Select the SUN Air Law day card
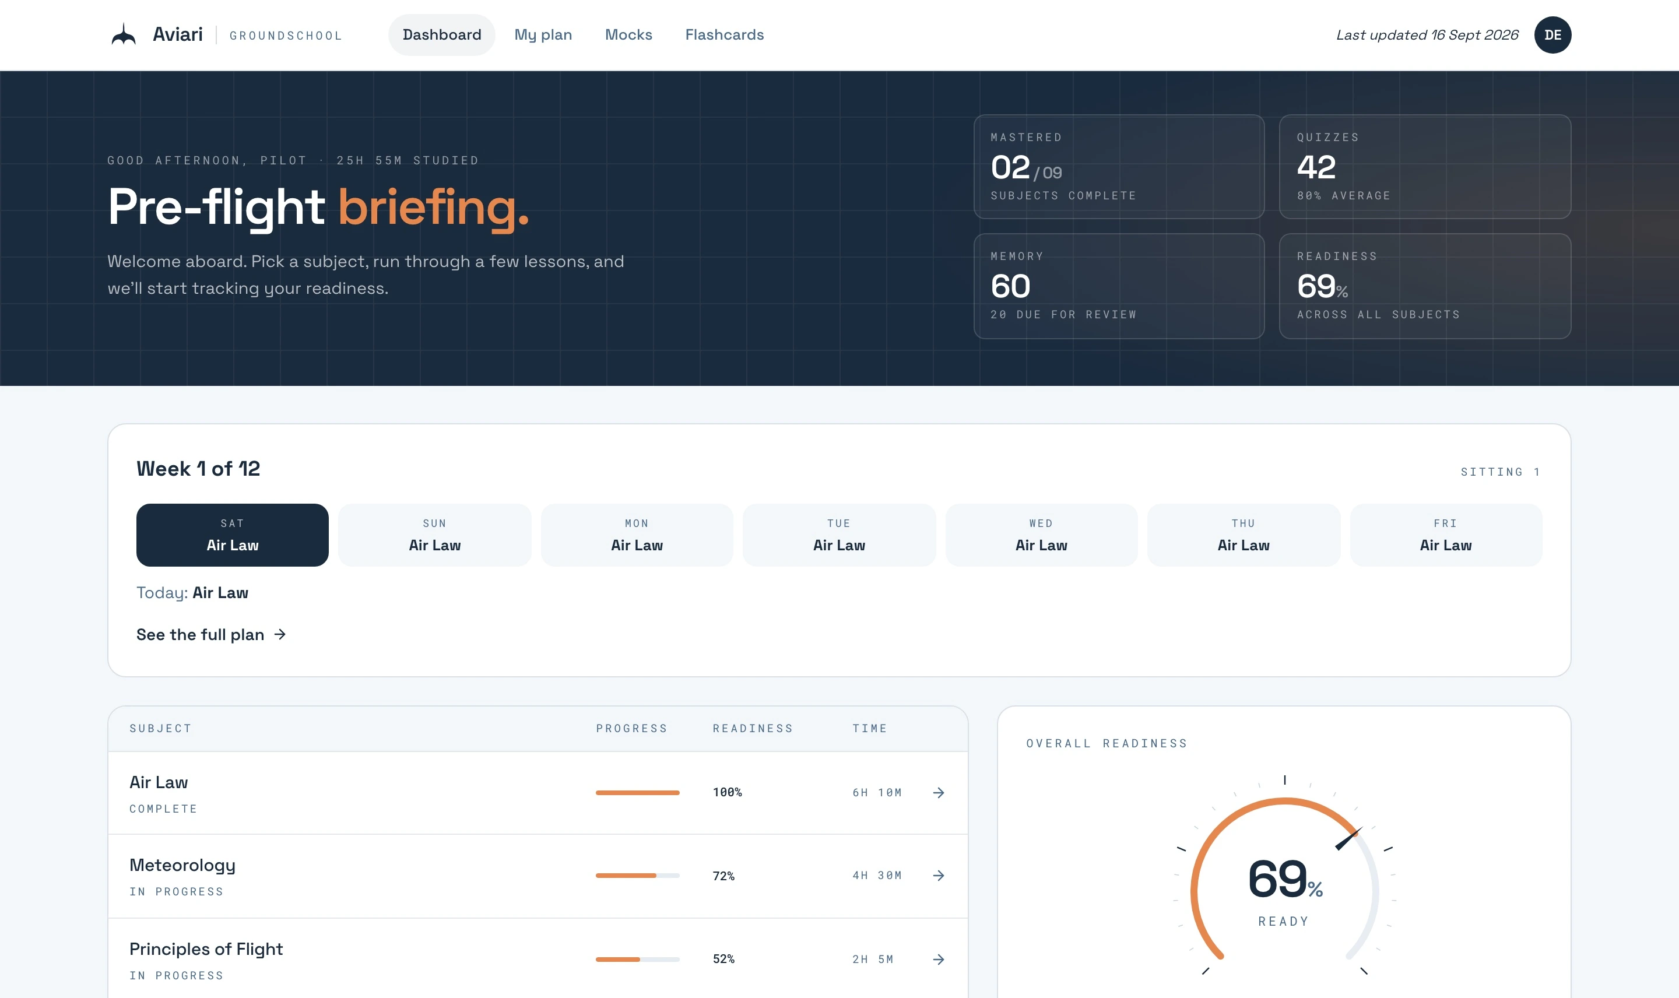1679x998 pixels. click(434, 535)
